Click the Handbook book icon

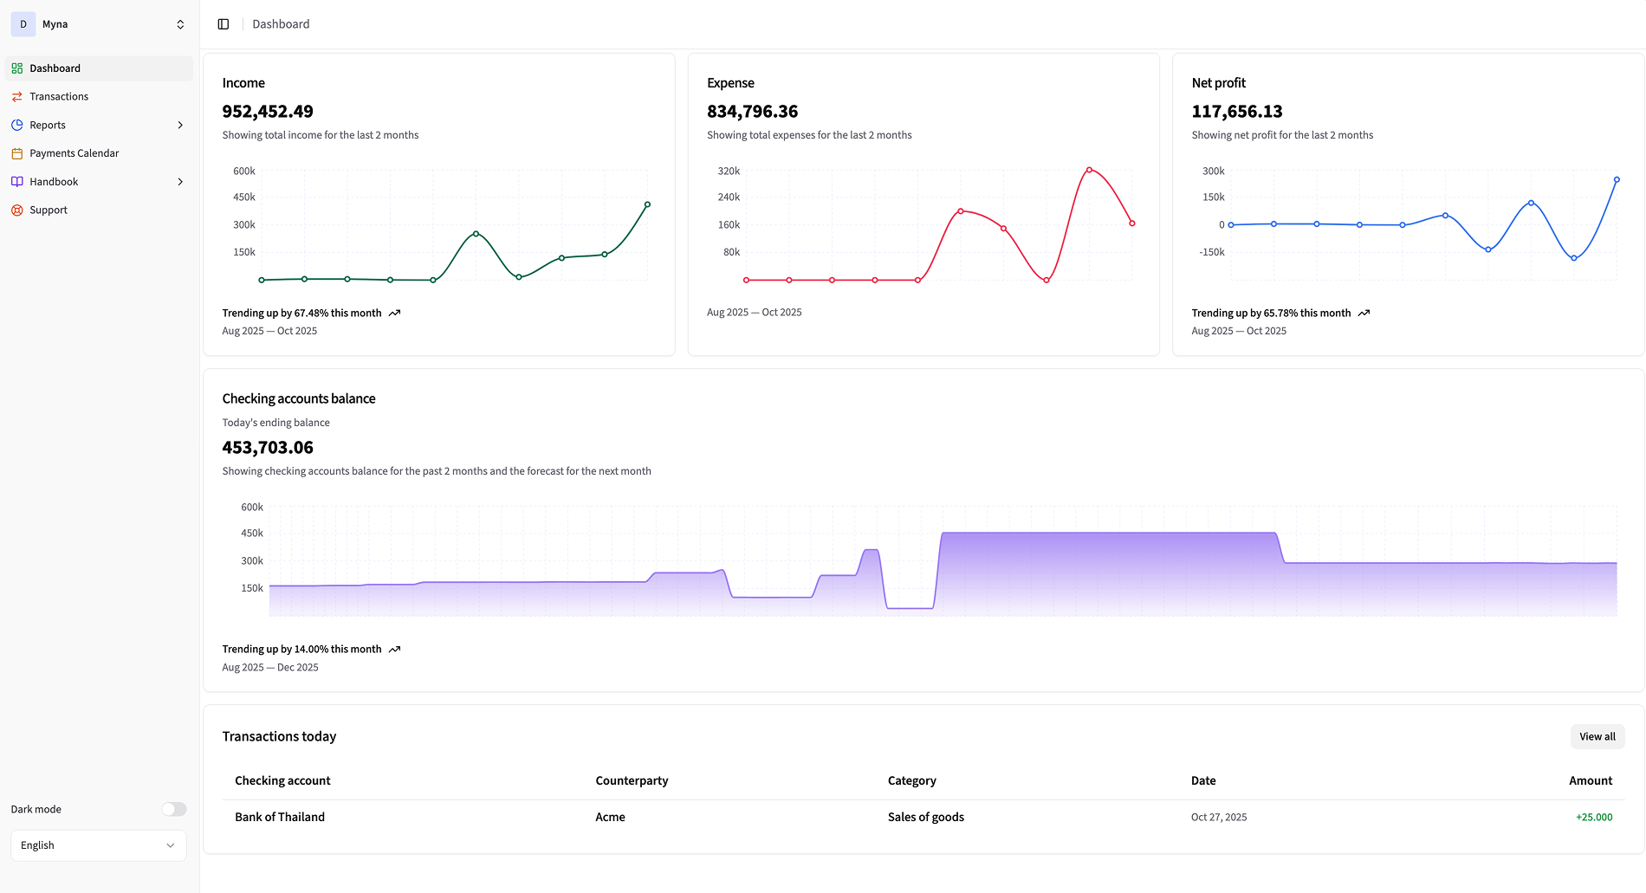(x=17, y=181)
